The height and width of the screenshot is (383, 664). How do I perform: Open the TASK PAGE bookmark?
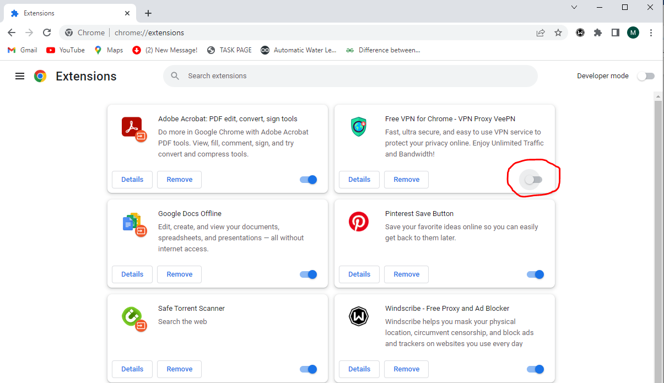pos(230,50)
